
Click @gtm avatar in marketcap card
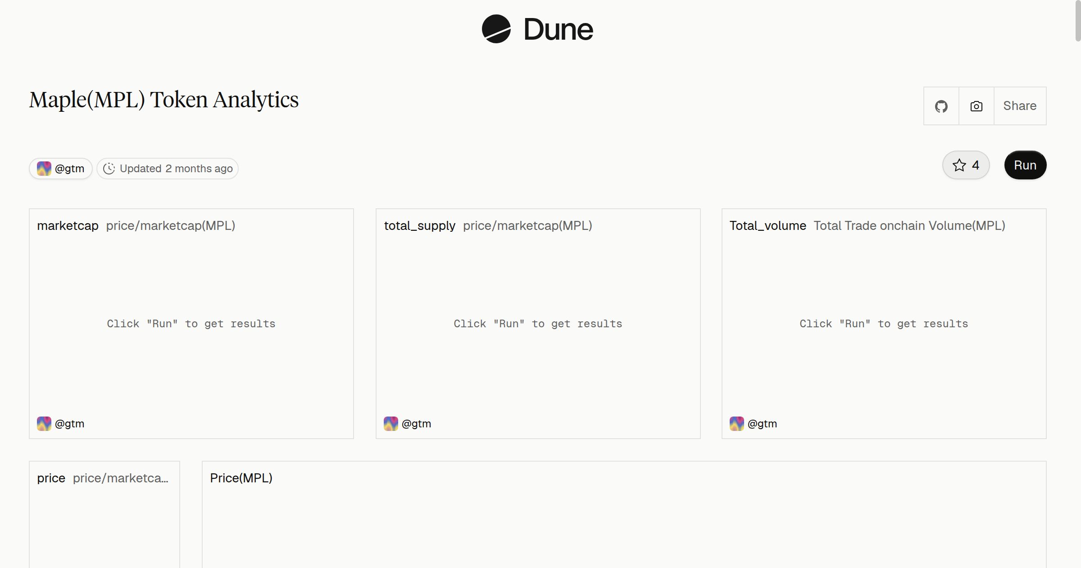(44, 424)
